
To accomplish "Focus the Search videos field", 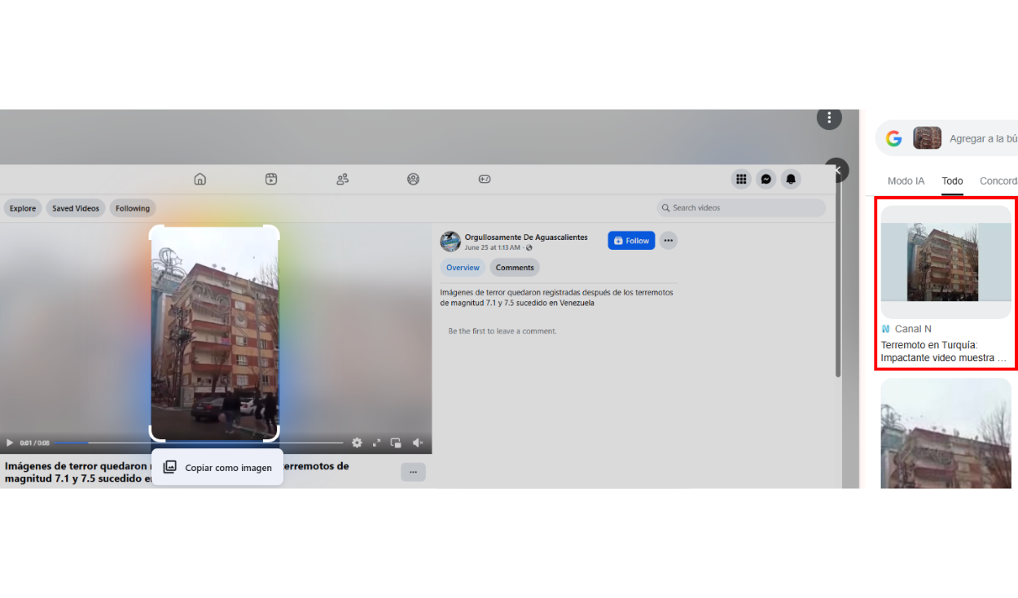I will pyautogui.click(x=741, y=207).
